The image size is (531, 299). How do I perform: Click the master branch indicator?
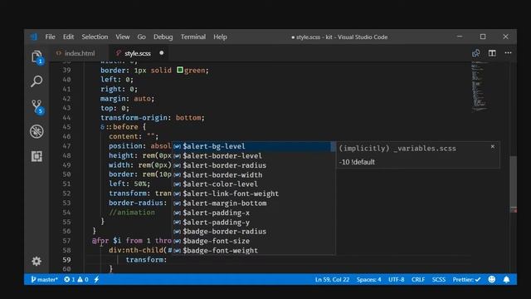[x=44, y=279]
